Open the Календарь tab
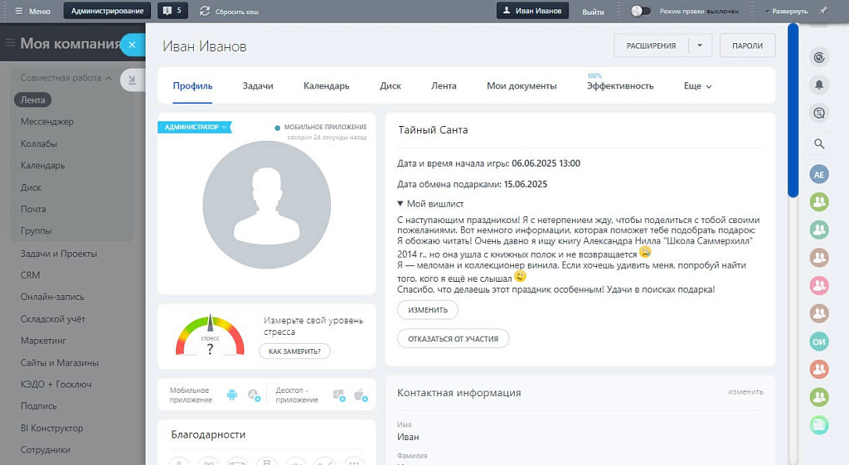Viewport: 849px width, 465px height. (326, 85)
